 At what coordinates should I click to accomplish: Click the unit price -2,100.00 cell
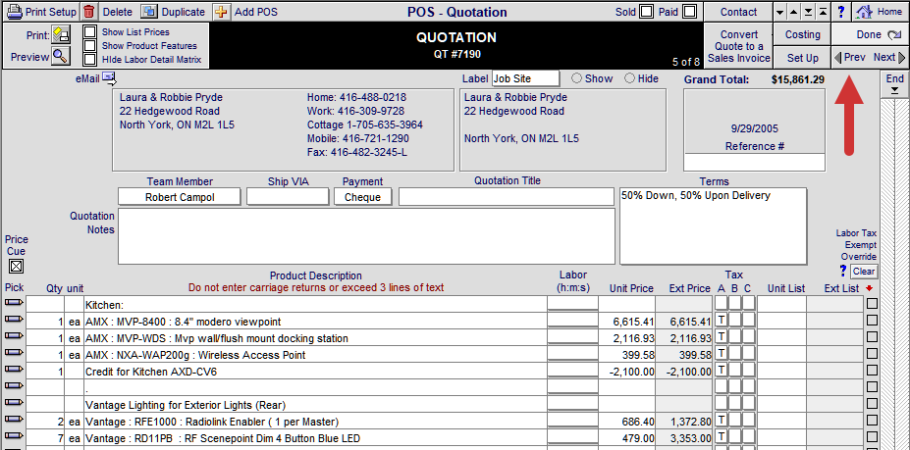point(626,372)
